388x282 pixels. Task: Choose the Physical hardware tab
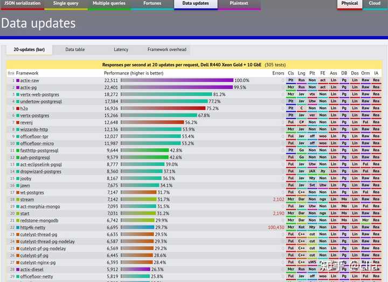[349, 4]
